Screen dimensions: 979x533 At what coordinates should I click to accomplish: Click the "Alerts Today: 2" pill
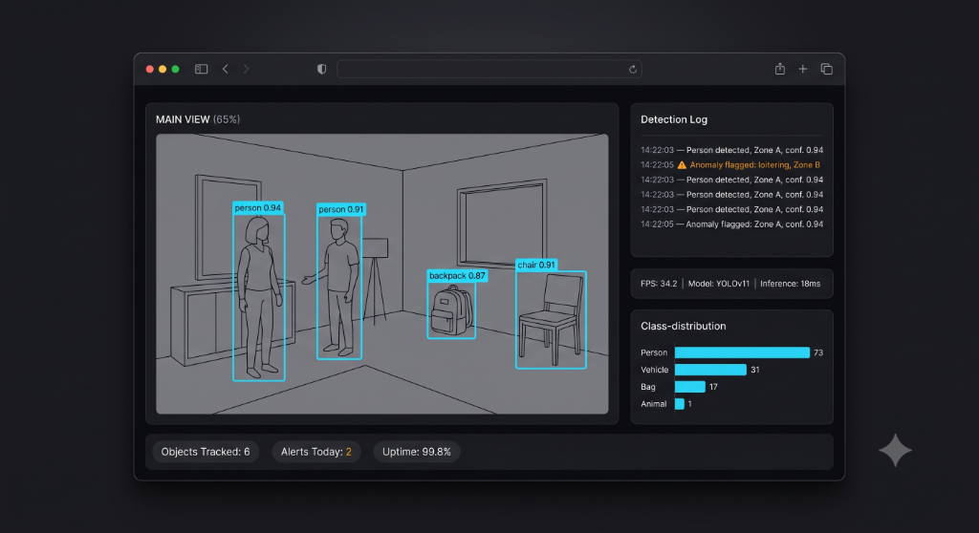pyautogui.click(x=315, y=452)
